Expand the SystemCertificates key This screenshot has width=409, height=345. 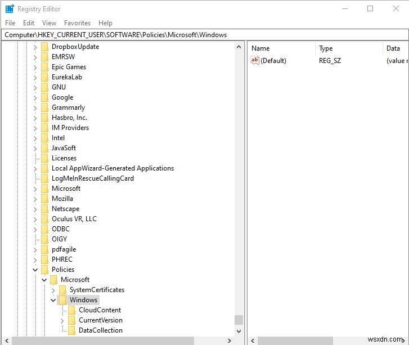[x=53, y=290]
